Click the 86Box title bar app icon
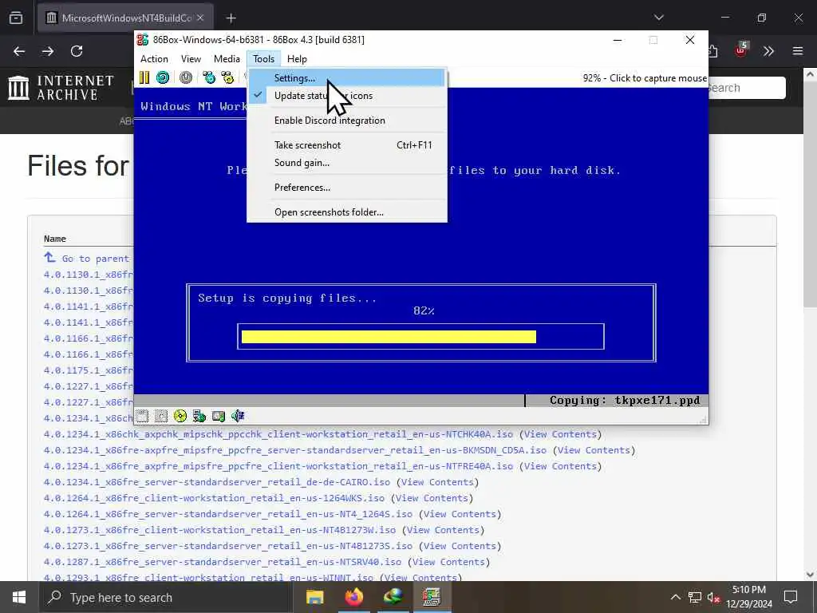The image size is (817, 613). click(143, 40)
